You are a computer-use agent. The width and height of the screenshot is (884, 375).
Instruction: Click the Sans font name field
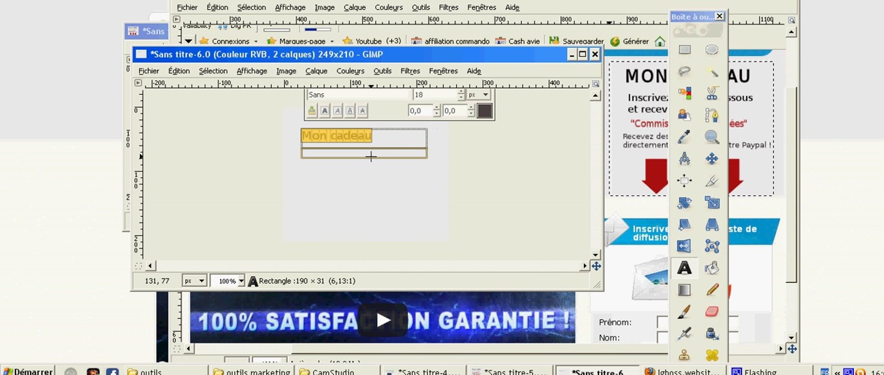[358, 95]
